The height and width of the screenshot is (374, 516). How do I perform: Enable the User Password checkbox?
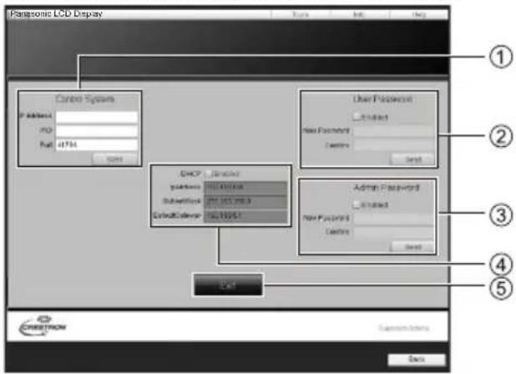click(357, 117)
